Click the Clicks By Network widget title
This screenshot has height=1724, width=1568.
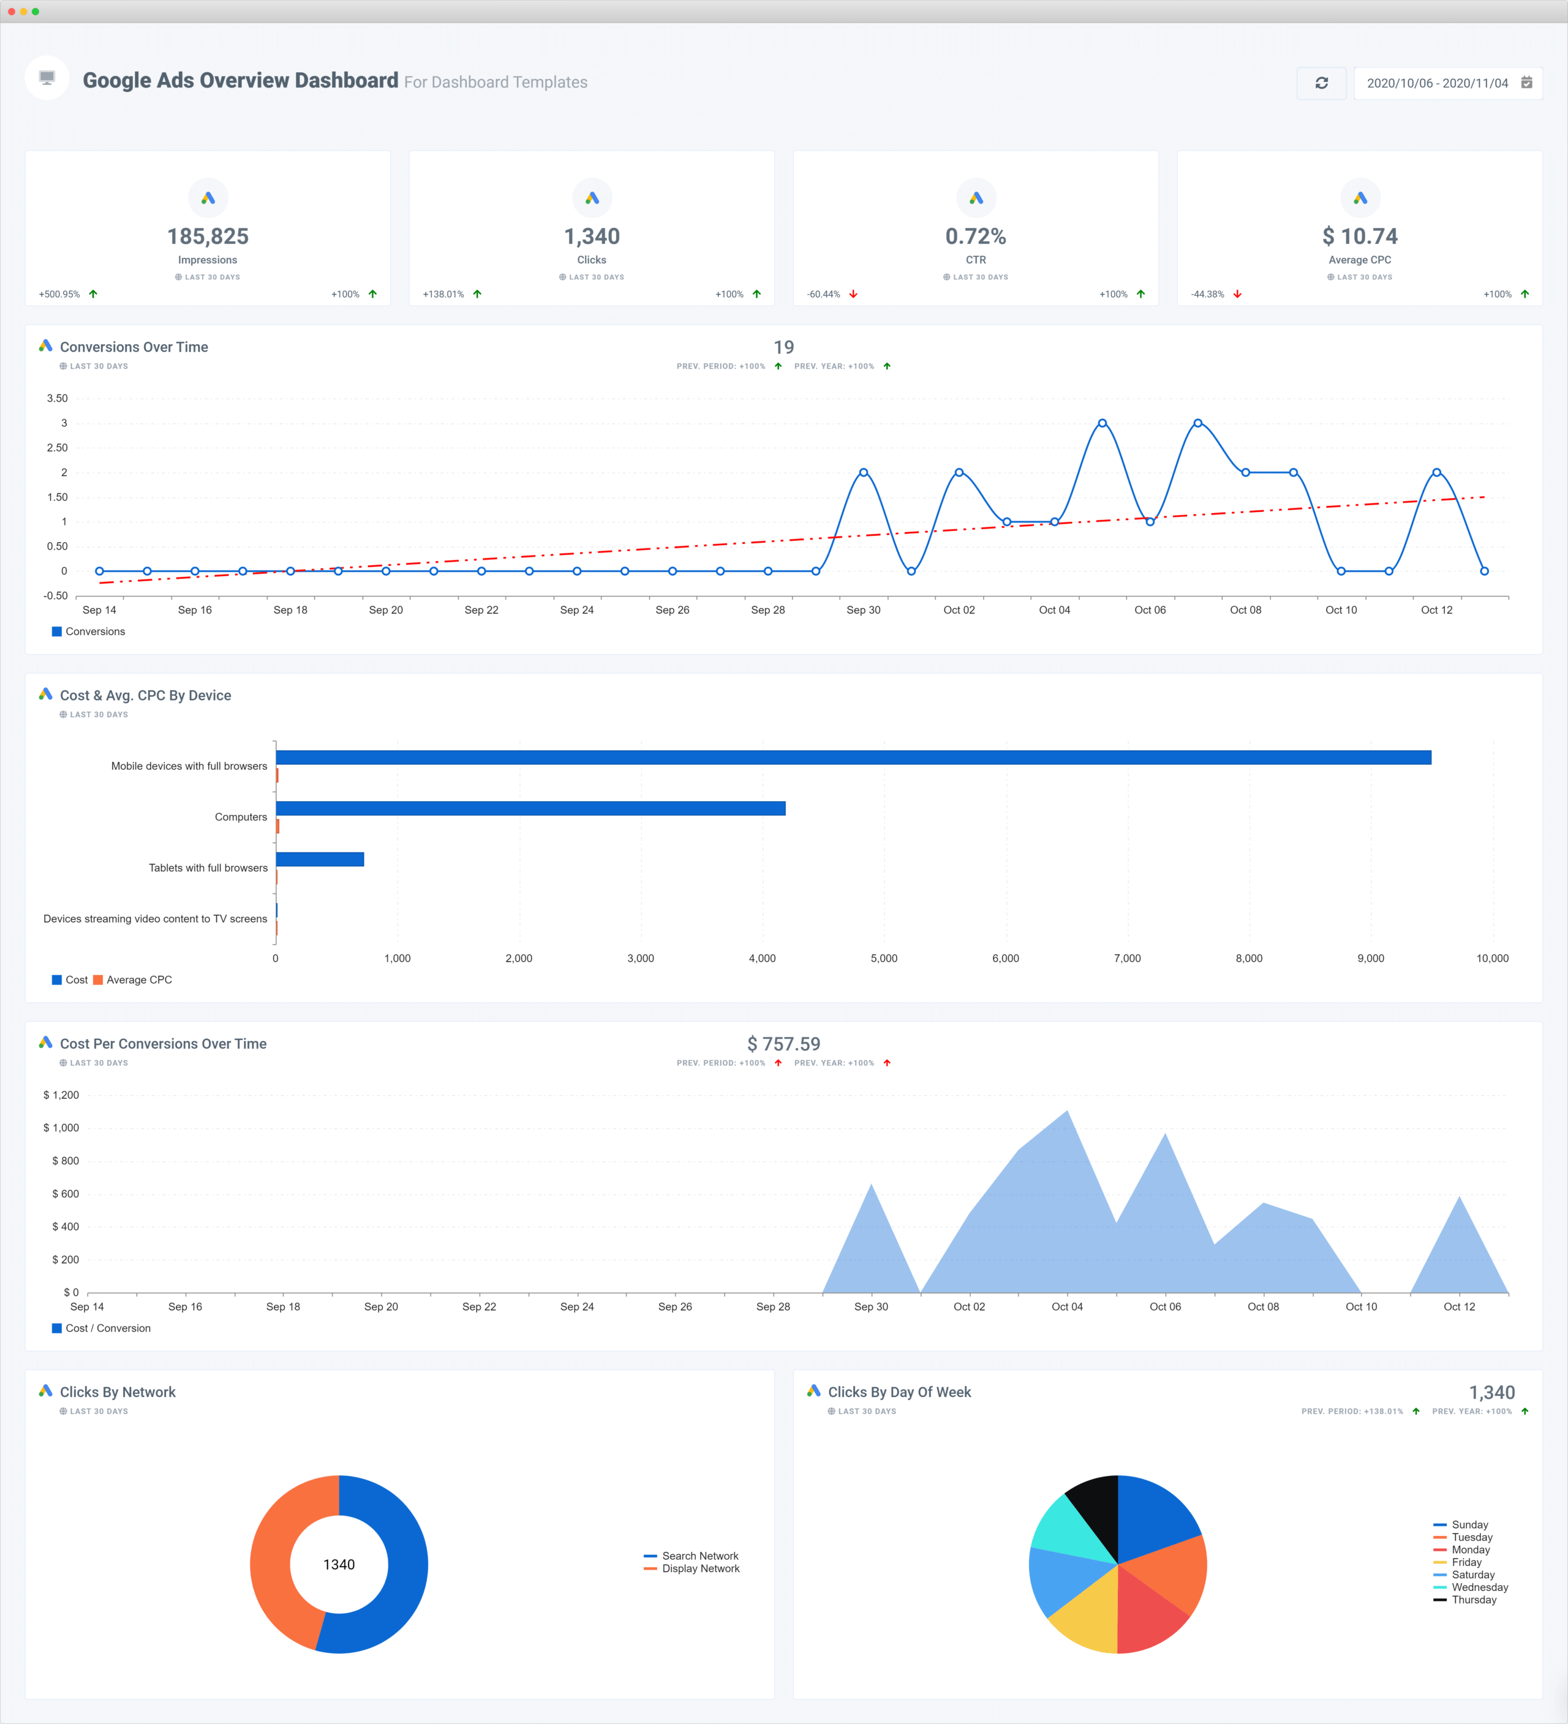(x=117, y=1392)
